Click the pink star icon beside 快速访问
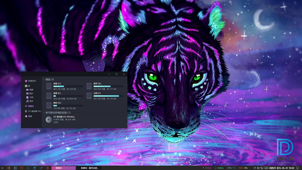Screen dimensions: 302x170 click(x=26, y=81)
